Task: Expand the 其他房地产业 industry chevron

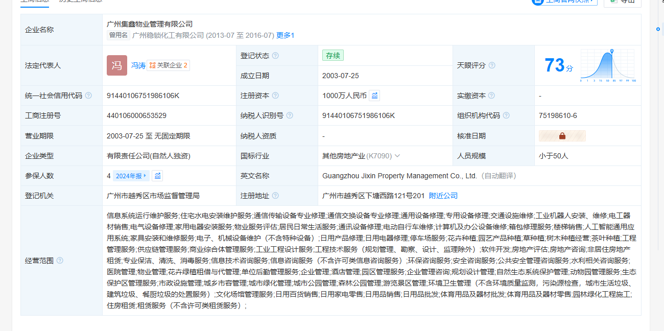Action: tap(397, 156)
